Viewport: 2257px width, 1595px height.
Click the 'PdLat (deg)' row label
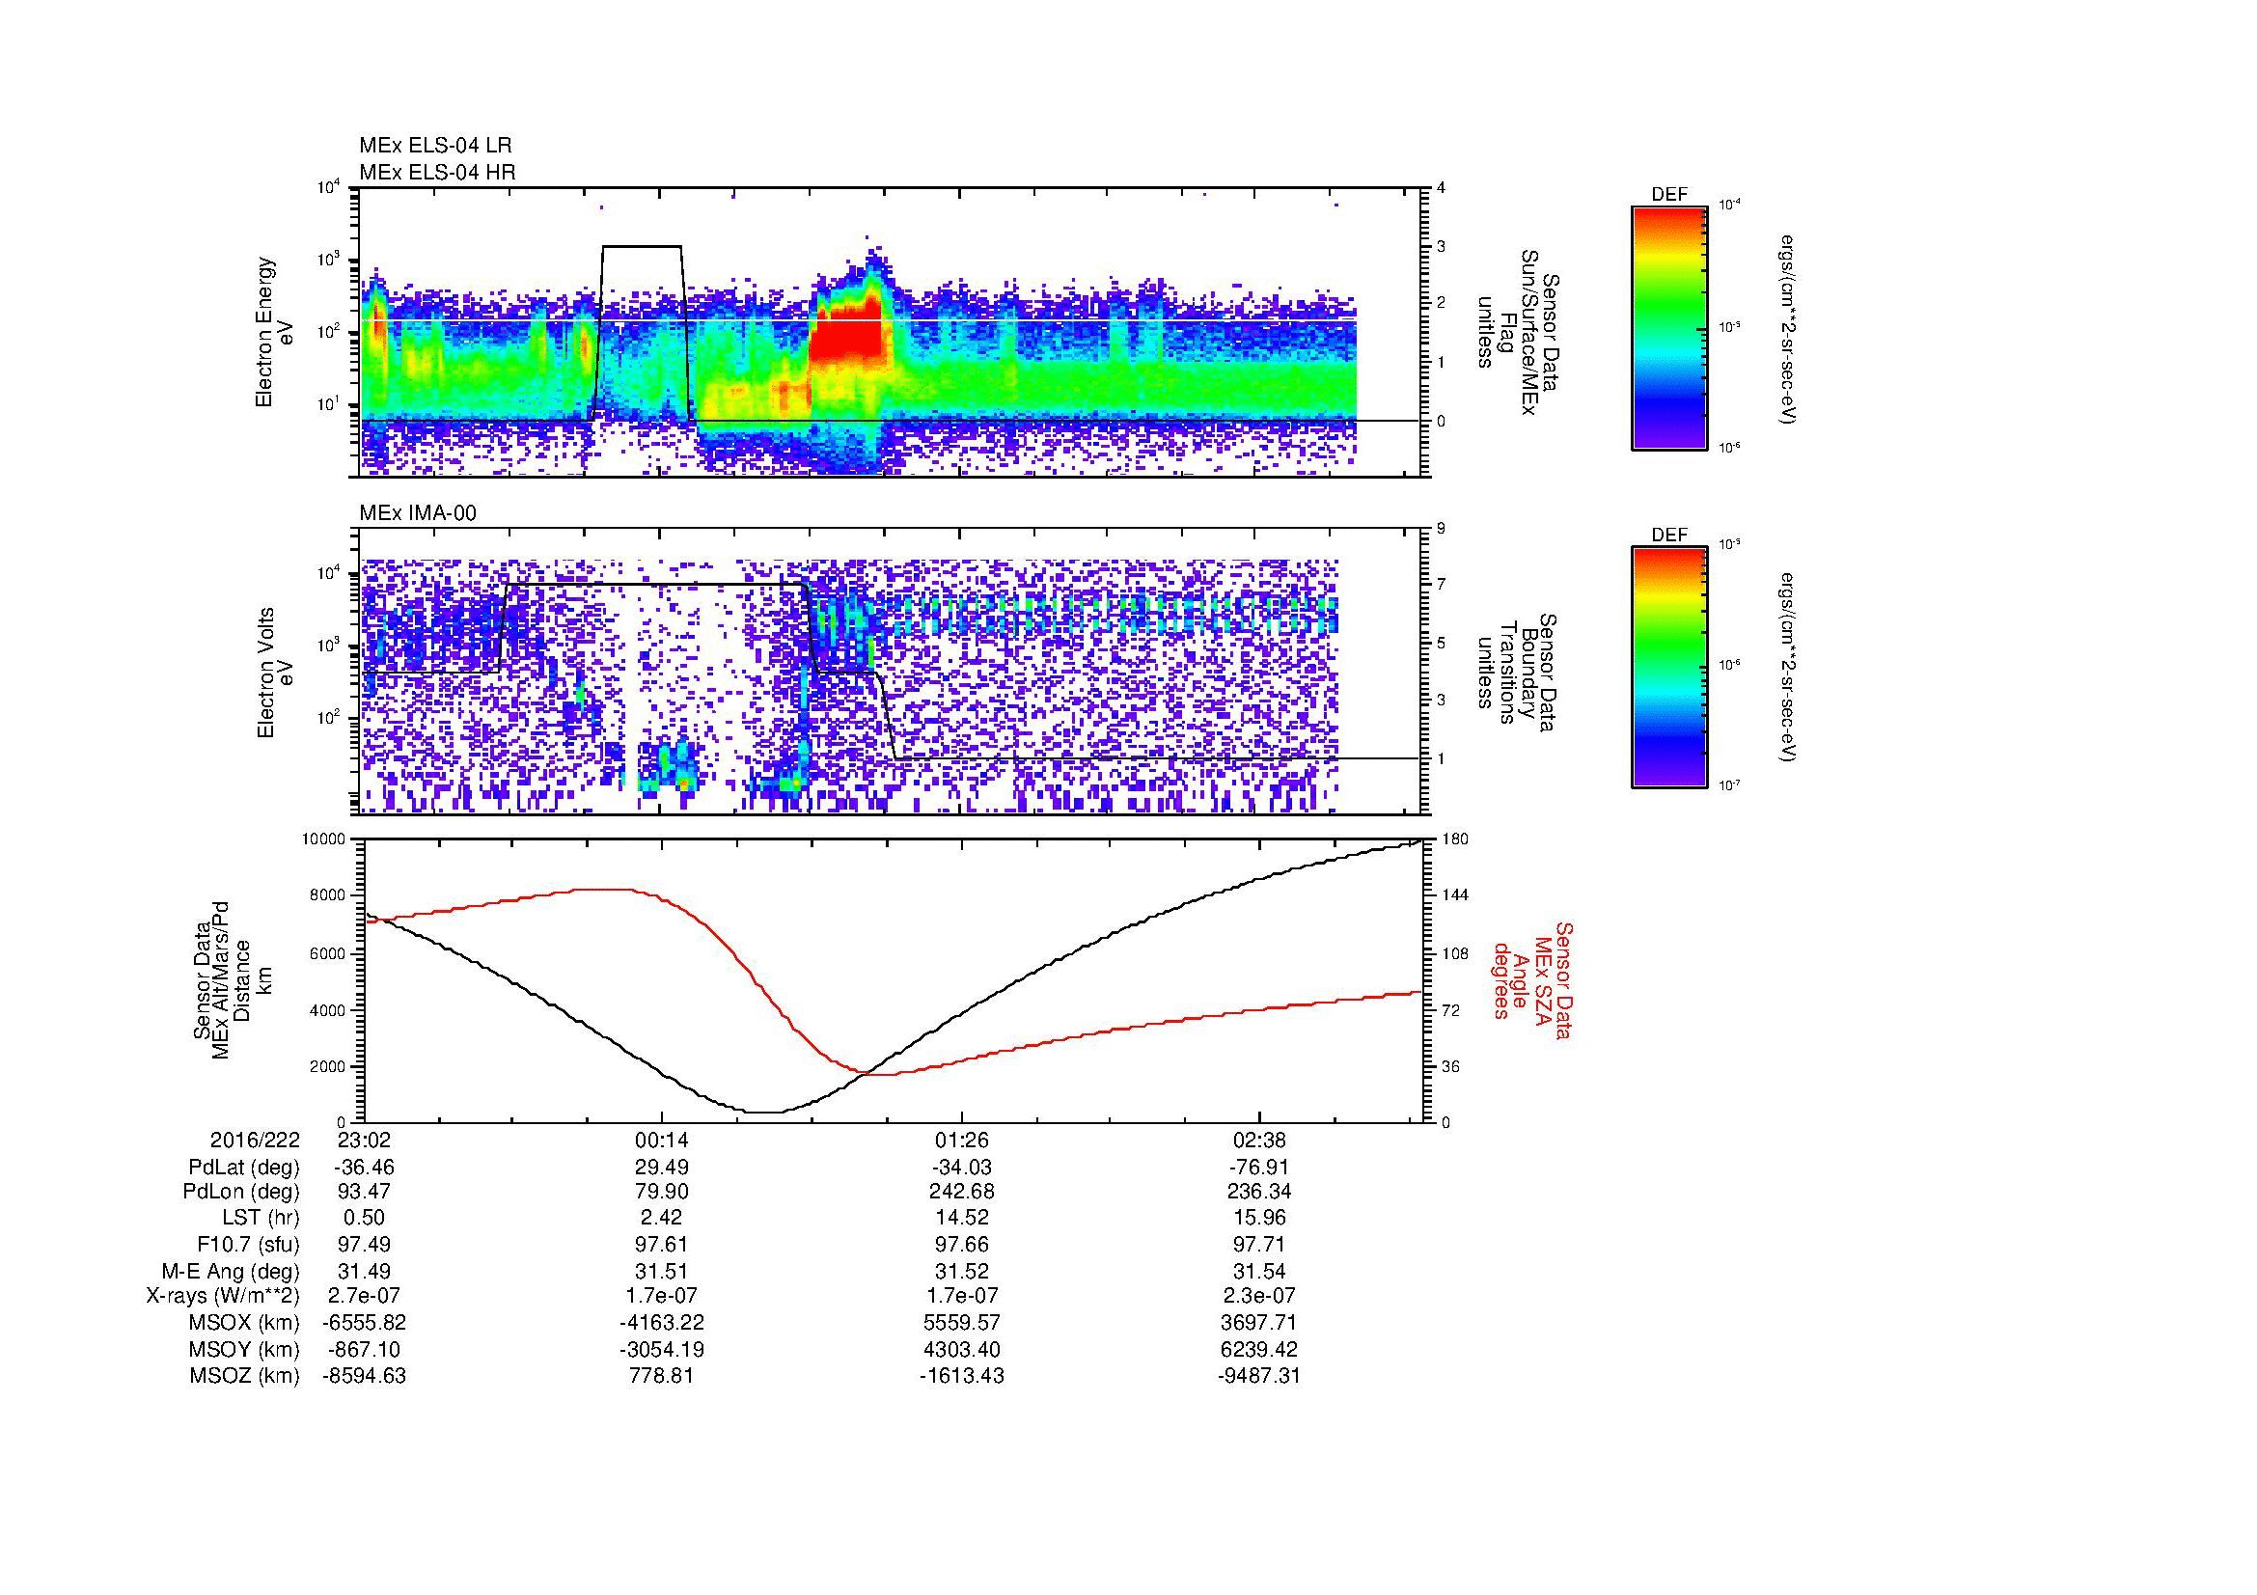pos(244,1168)
